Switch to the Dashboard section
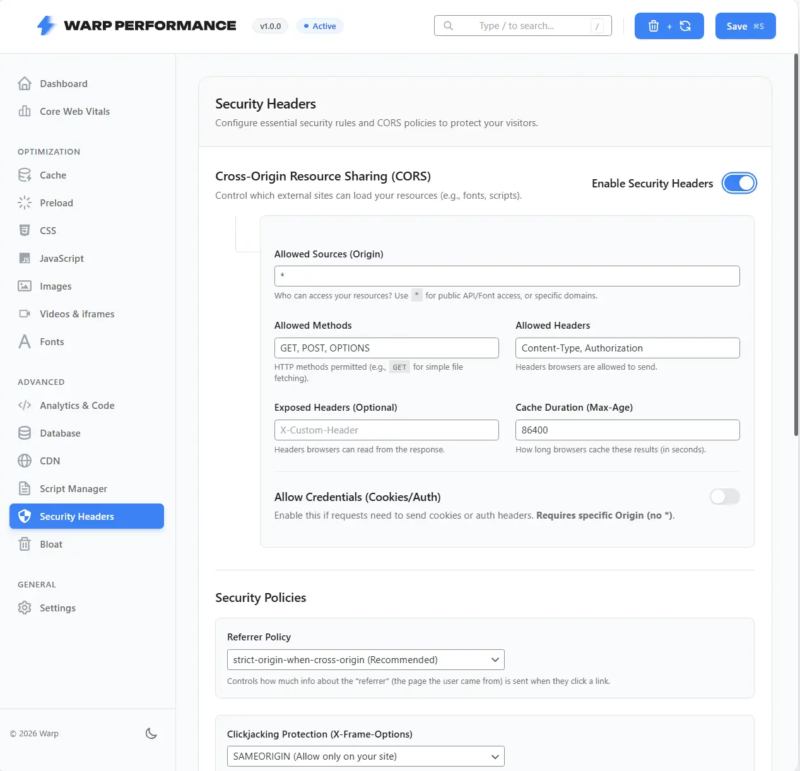This screenshot has width=800, height=771. click(x=63, y=83)
